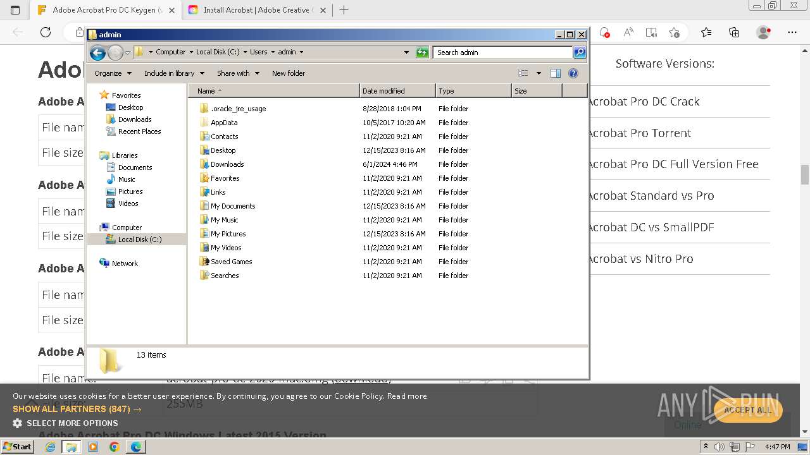
Task: Open Internet Explorer from the taskbar
Action: click(x=50, y=447)
